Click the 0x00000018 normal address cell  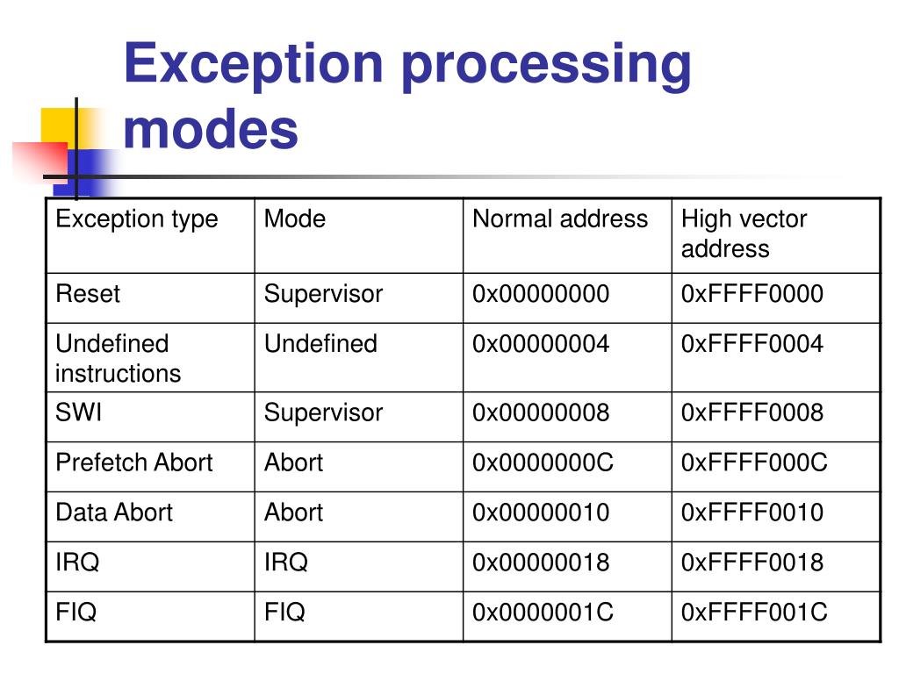tap(567, 566)
